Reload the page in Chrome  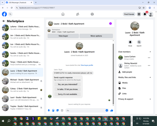pos(12,8)
